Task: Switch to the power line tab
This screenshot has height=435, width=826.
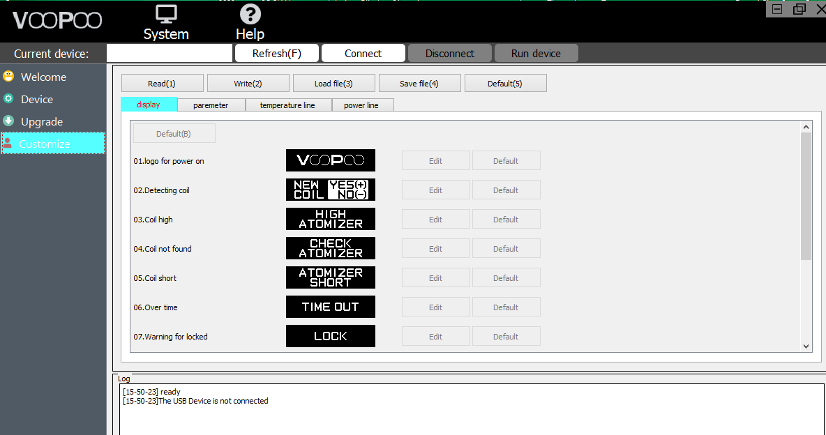Action: pyautogui.click(x=361, y=105)
